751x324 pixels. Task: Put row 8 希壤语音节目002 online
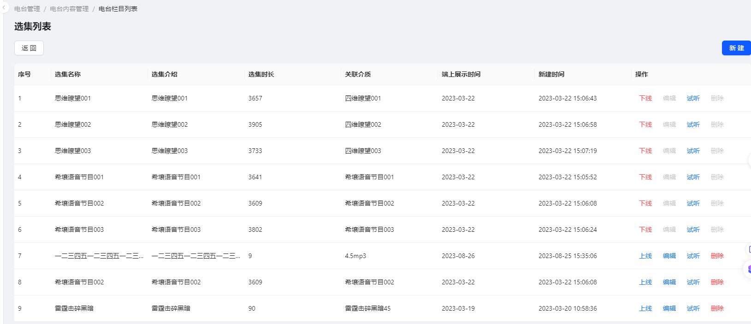pyautogui.click(x=645, y=282)
